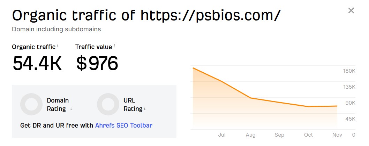Select the Aug label on chart axis
Screen dimensions: 369x146
click(250, 135)
